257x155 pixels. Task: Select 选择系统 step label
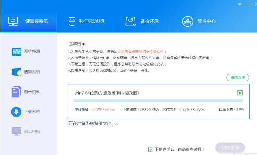click(x=32, y=72)
